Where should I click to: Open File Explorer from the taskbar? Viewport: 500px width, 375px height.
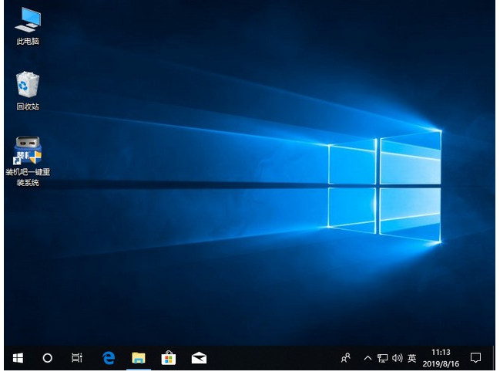[139, 358]
